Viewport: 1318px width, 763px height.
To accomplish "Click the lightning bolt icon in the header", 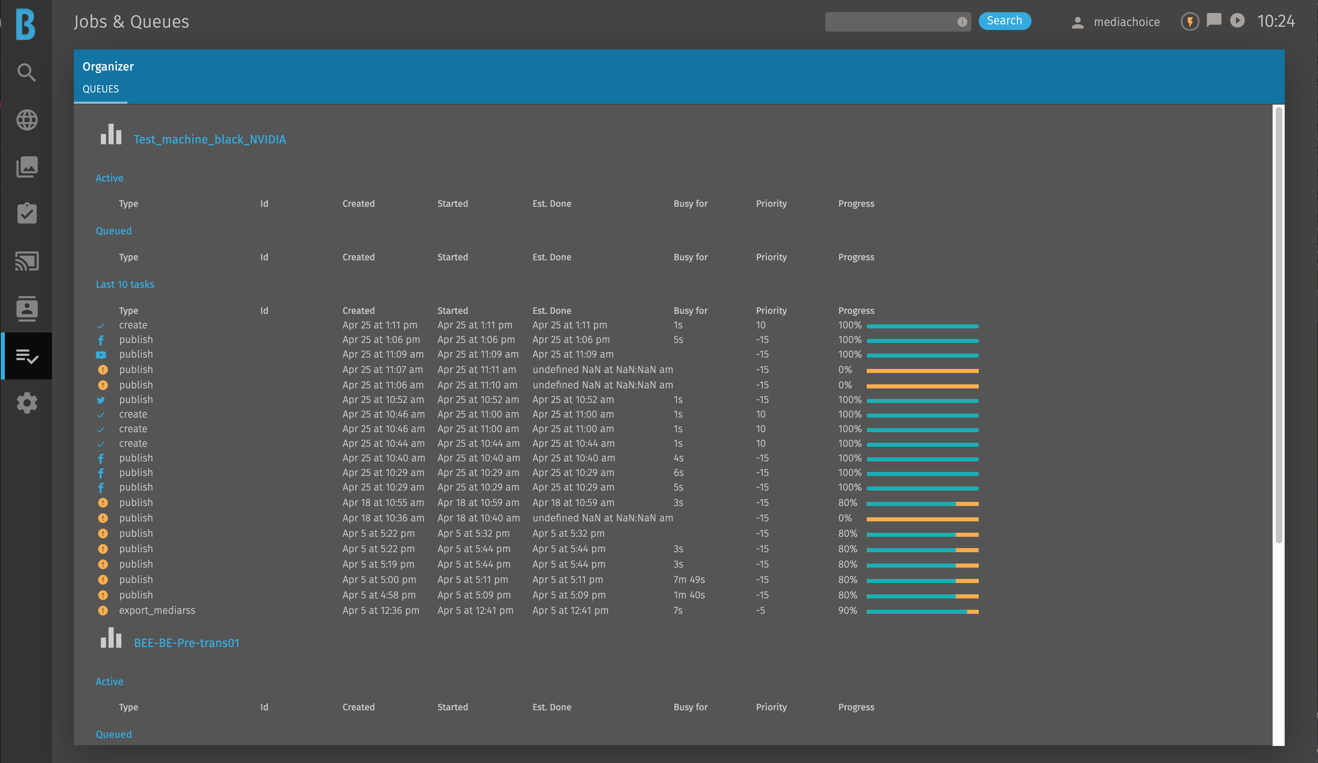I will click(1189, 21).
